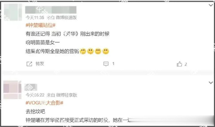Click the comment count 1

click(113, 64)
